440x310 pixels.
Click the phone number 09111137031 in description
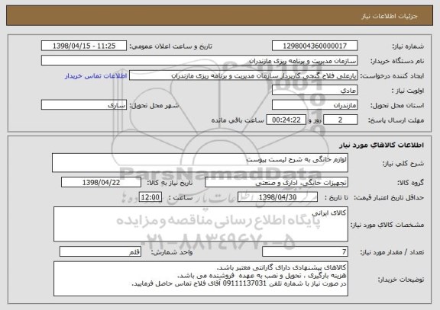244,283
